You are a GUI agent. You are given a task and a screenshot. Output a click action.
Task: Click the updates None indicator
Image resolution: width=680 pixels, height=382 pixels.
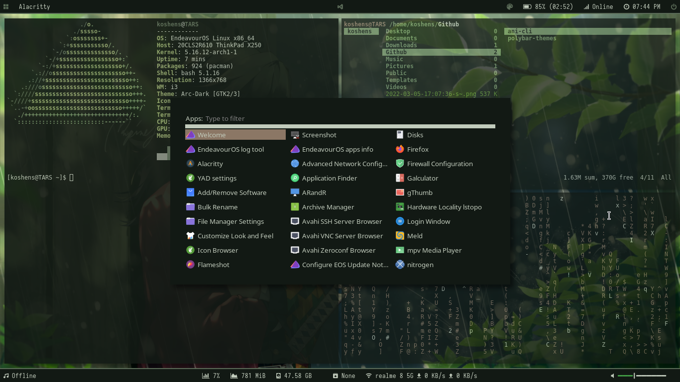coord(344,376)
